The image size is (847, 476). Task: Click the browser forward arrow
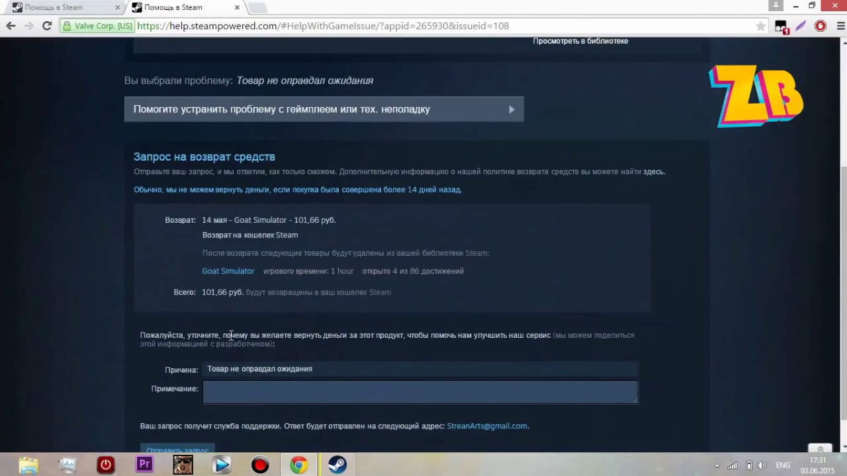point(28,26)
